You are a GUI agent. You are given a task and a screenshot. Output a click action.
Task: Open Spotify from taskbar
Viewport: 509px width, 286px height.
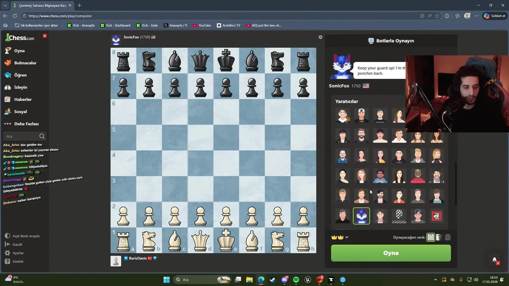pyautogui.click(x=296, y=280)
